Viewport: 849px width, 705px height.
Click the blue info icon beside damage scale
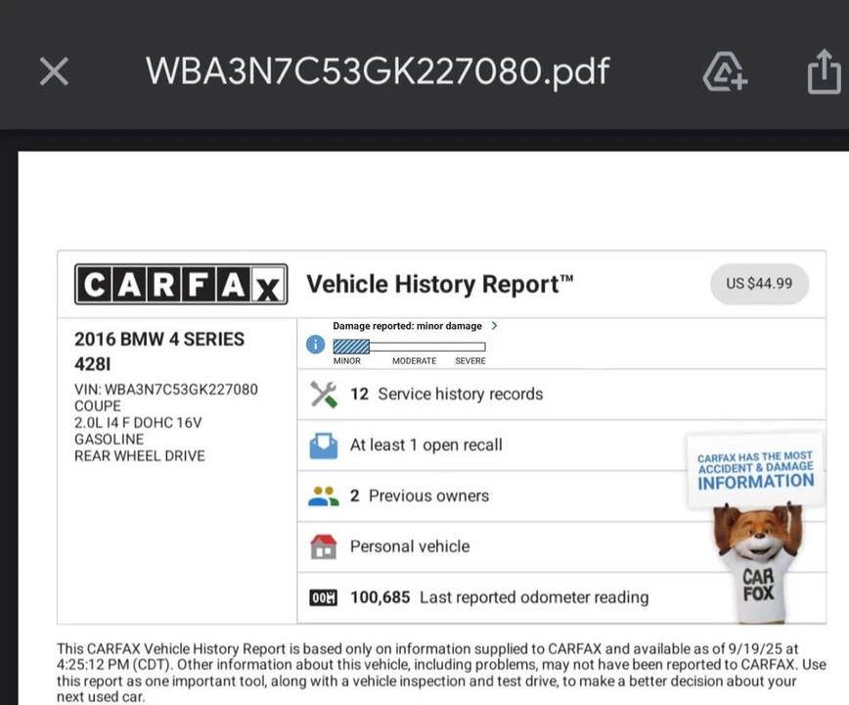[x=316, y=344]
